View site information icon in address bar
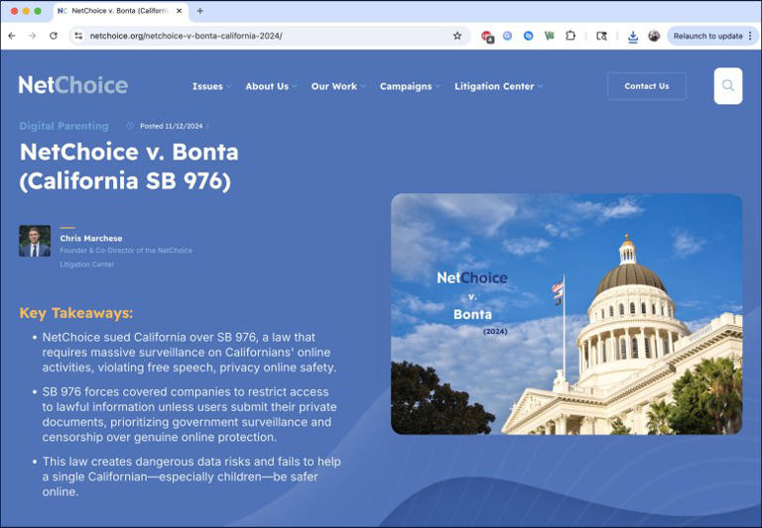762x528 pixels. [78, 36]
